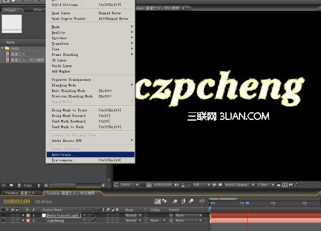Choose Pre-compose menu entry
321x231 pixels.
[91, 160]
